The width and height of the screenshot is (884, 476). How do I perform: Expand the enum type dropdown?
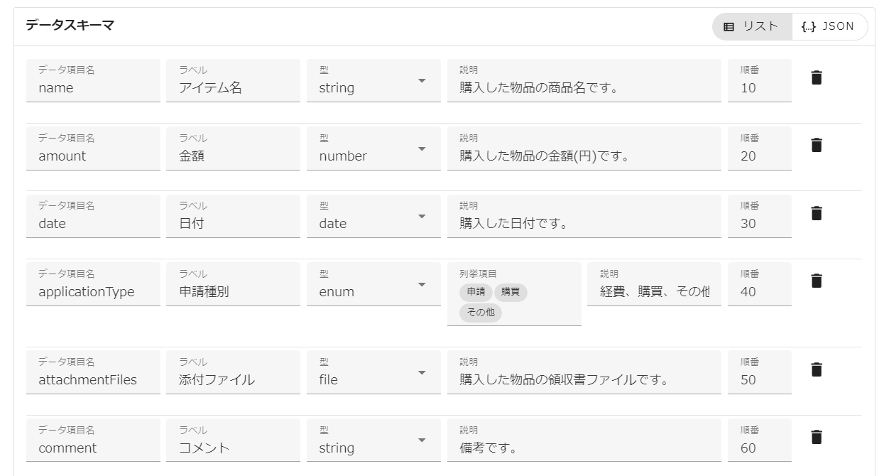point(373,285)
